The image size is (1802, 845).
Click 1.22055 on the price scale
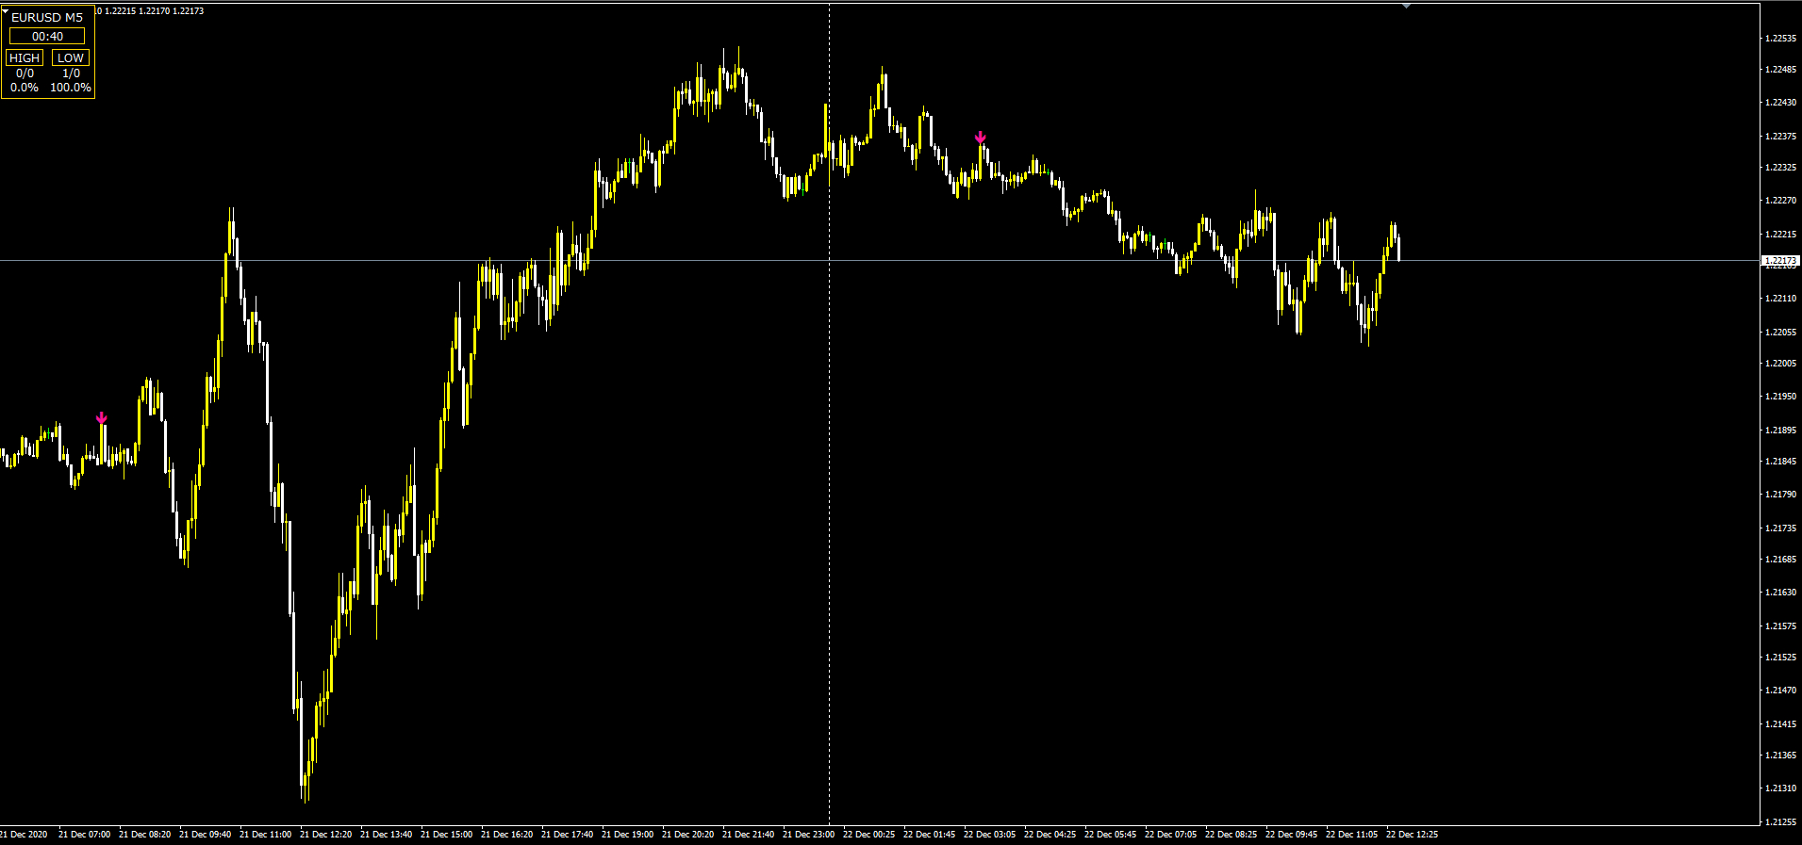click(1779, 333)
